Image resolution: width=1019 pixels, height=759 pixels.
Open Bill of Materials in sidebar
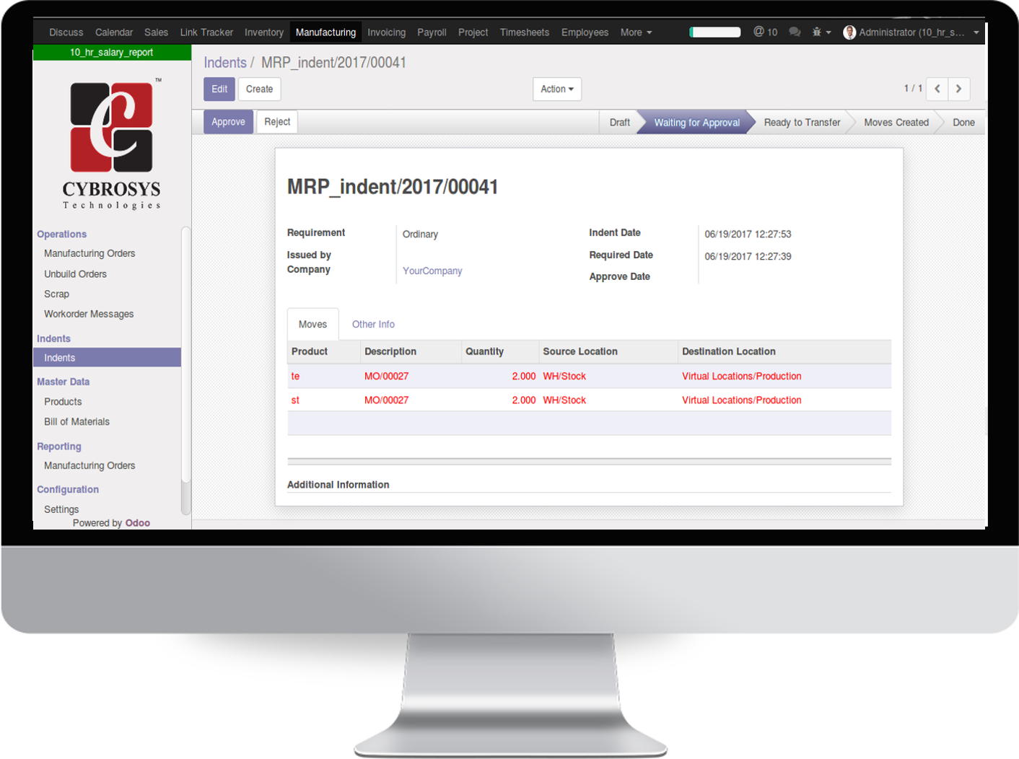(76, 422)
